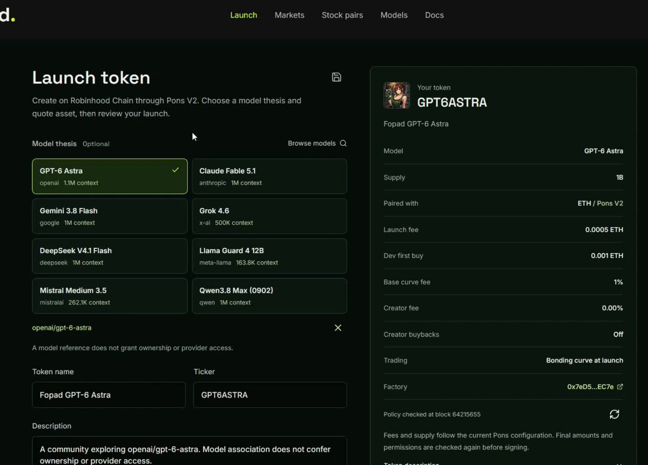Click the Creator buybacks Off value

[x=618, y=334]
